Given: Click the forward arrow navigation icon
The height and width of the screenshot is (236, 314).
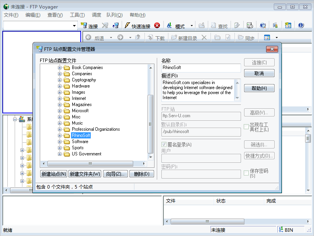Looking at the screenshot, I should (121, 37).
